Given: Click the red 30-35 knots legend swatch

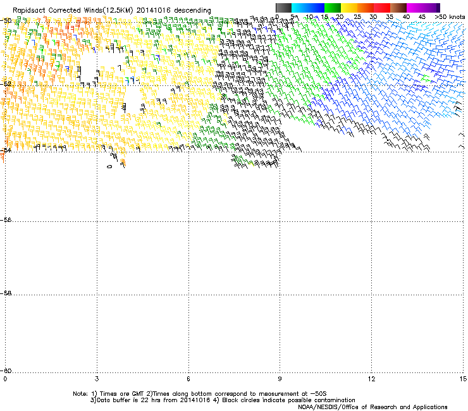Looking at the screenshot, I should (x=382, y=8).
